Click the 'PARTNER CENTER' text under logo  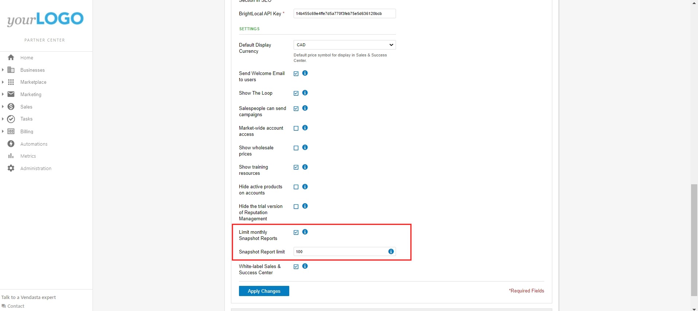pos(45,40)
